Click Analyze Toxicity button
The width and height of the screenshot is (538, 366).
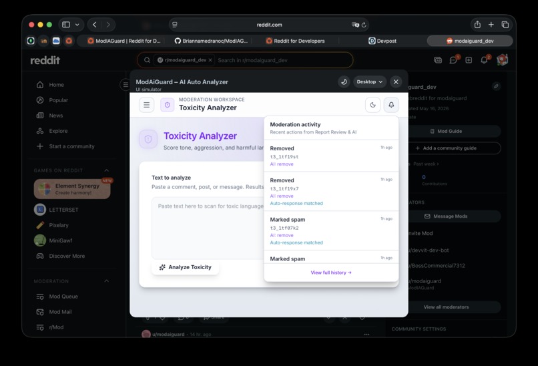[x=186, y=267]
